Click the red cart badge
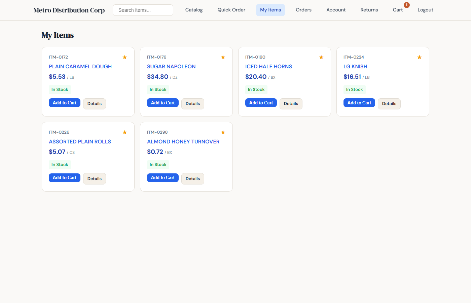Screen dimensions: 471x303 point(406,5)
